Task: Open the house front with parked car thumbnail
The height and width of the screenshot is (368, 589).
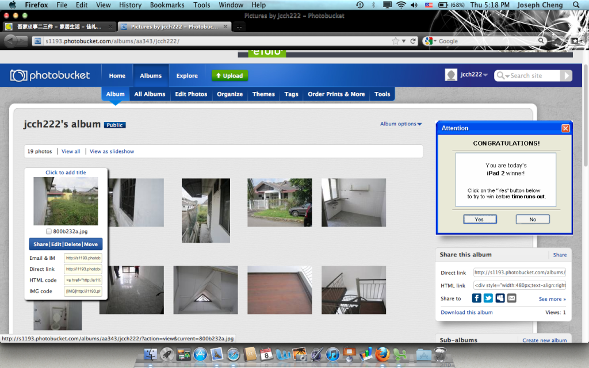Action: pyautogui.click(x=280, y=202)
